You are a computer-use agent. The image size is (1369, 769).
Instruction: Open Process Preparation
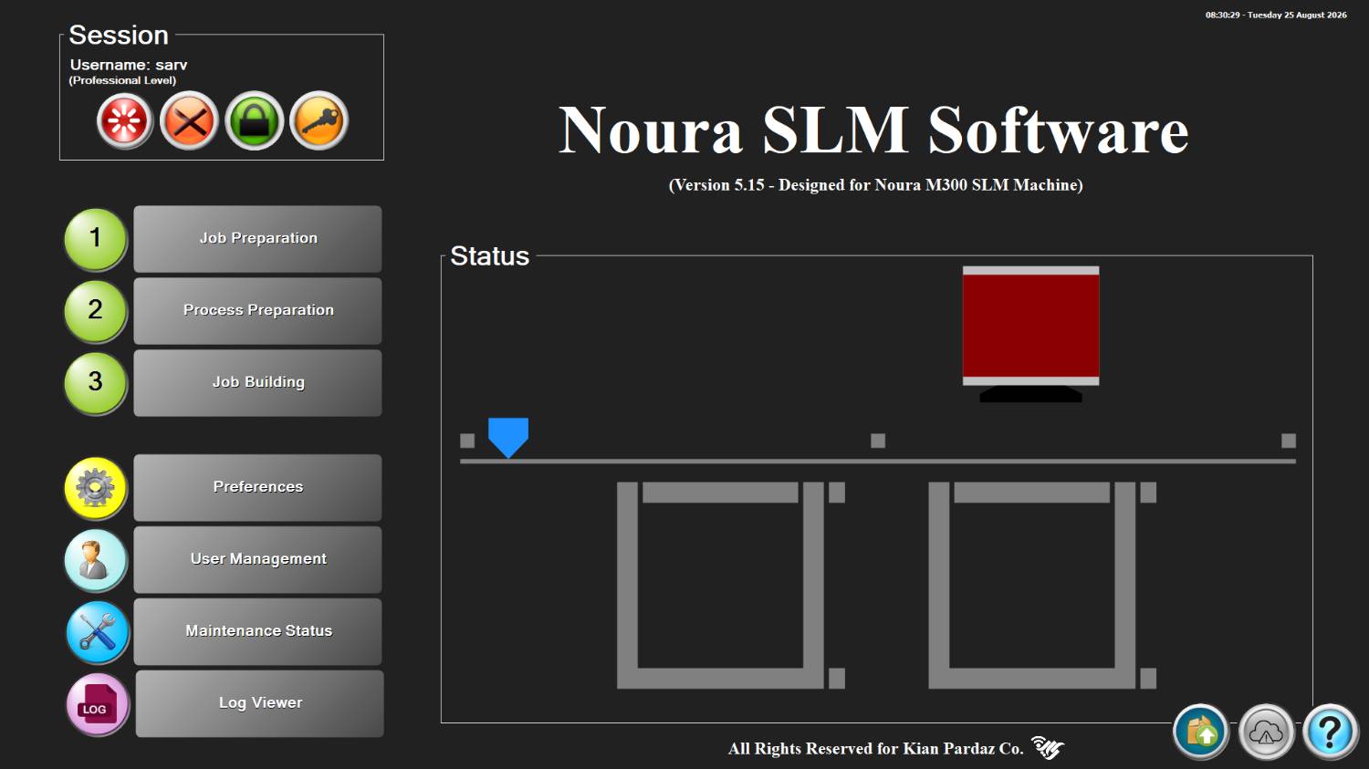point(258,311)
